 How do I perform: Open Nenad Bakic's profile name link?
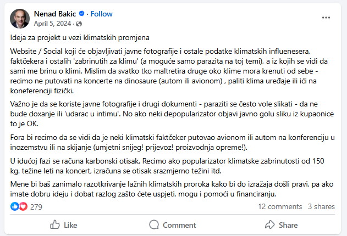point(55,14)
